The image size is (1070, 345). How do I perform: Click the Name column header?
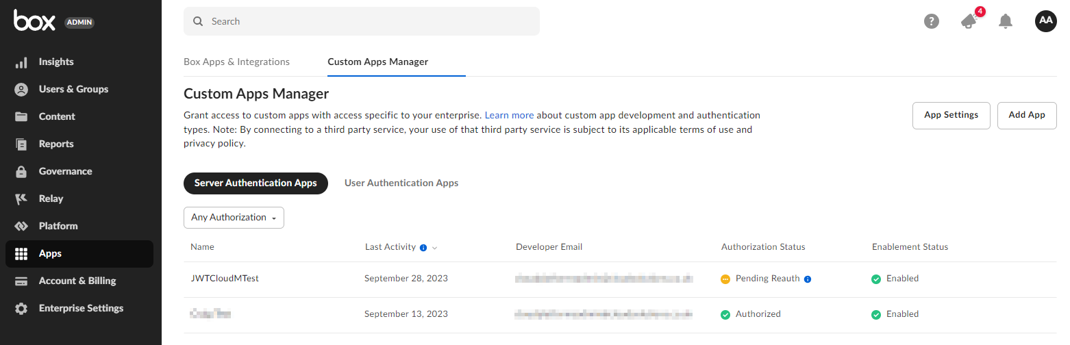coord(202,247)
